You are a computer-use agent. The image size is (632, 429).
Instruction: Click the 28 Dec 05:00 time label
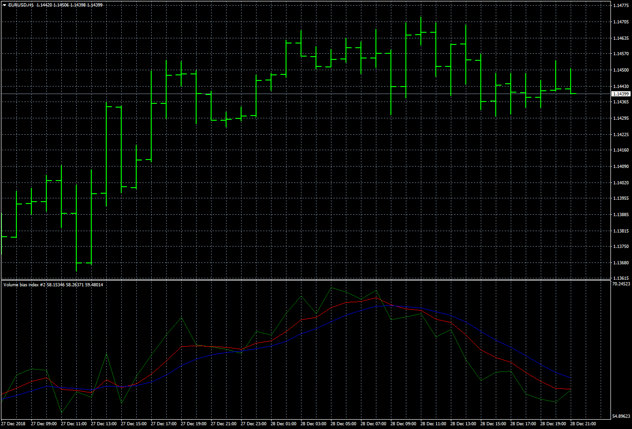343,424
